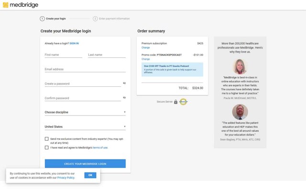Check the agree to terms of use checkbox
This screenshot has height=189, width=306.
pos(47,147)
